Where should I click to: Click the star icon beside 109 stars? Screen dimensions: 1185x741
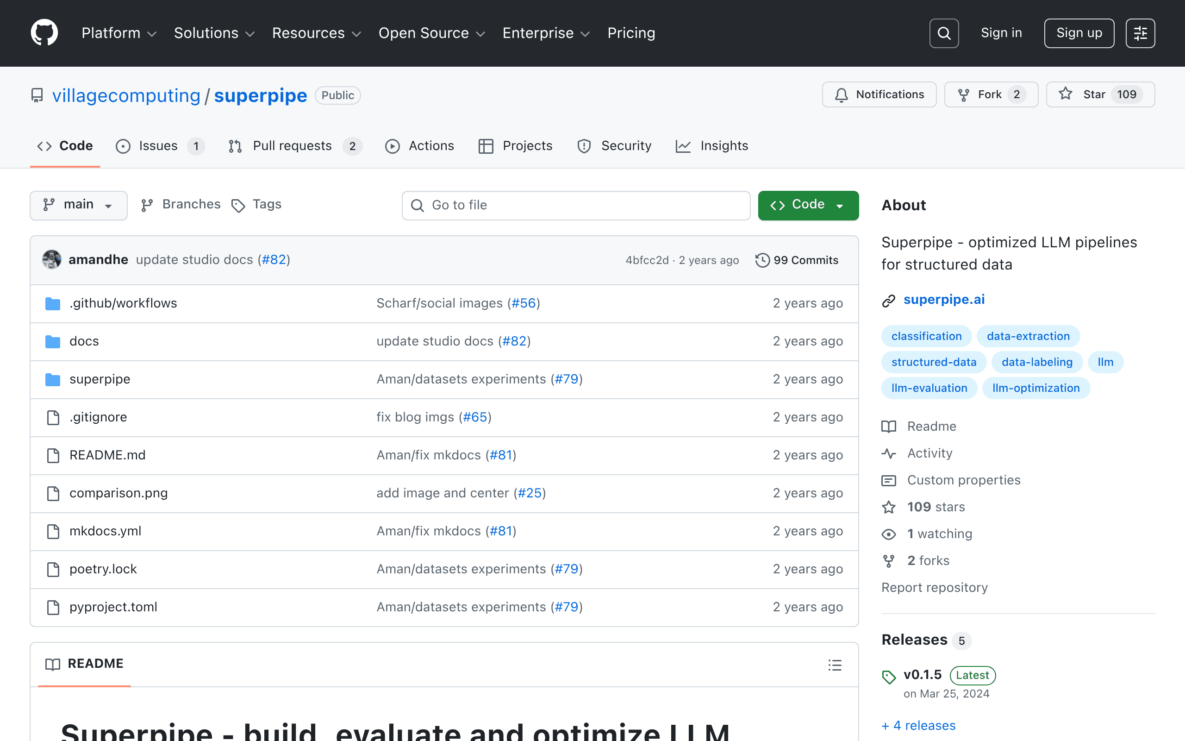[889, 507]
